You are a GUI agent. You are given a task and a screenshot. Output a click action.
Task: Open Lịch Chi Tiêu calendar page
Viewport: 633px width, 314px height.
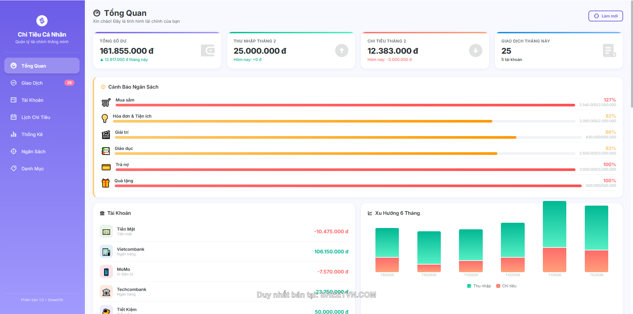coord(36,117)
